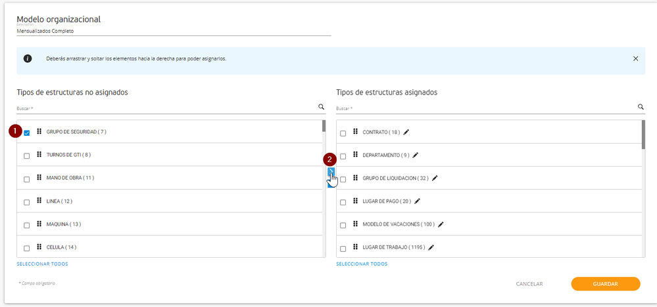The image size is (657, 307).
Task: Click the drag handle for CELULA
Action: click(39, 247)
